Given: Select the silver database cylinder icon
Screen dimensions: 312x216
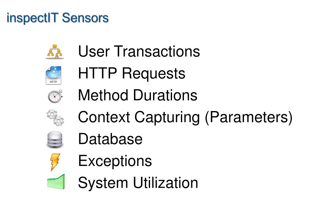Looking at the screenshot, I should point(55,139).
